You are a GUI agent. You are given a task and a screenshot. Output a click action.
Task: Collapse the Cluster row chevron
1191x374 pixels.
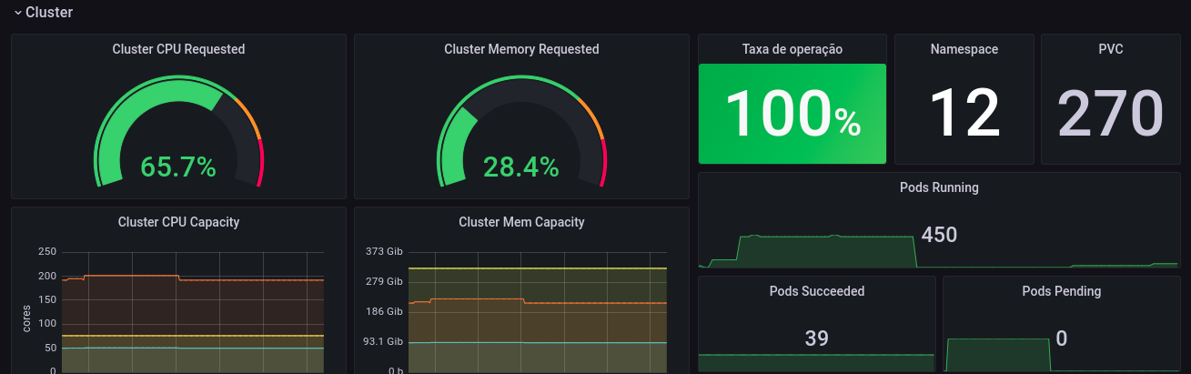pyautogui.click(x=17, y=13)
